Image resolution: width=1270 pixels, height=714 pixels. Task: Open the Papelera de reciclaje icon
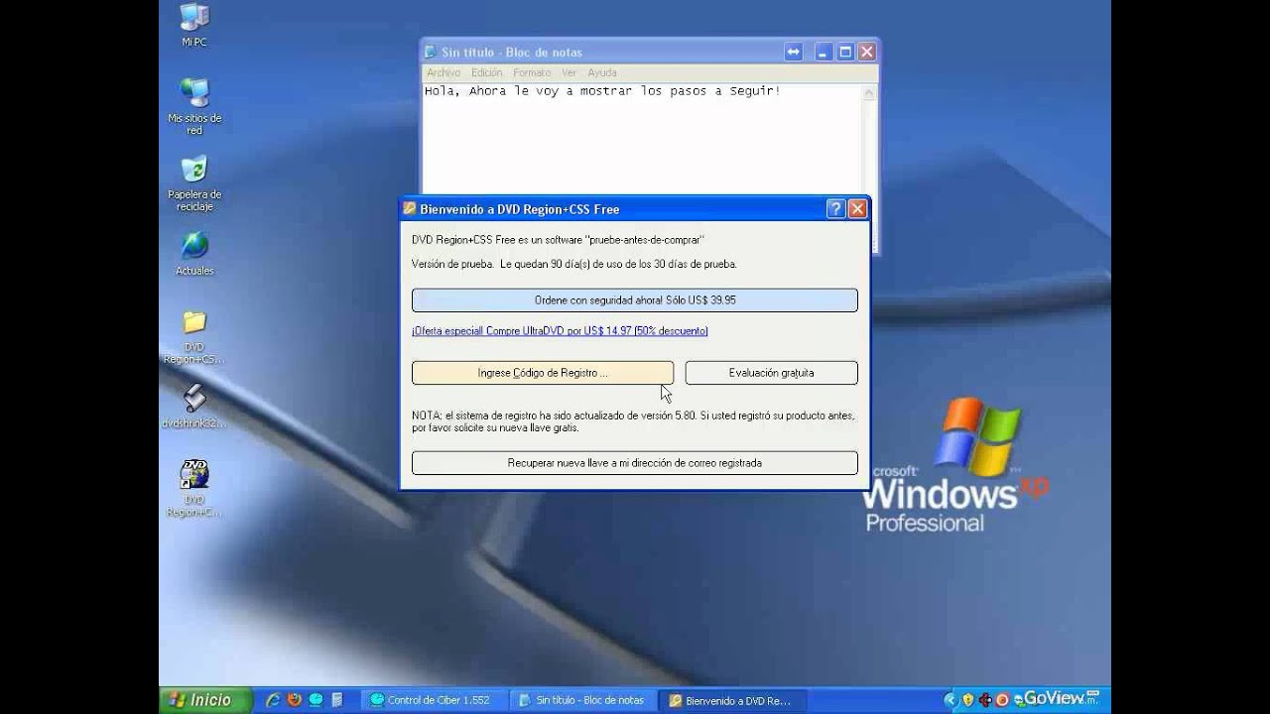(x=194, y=183)
